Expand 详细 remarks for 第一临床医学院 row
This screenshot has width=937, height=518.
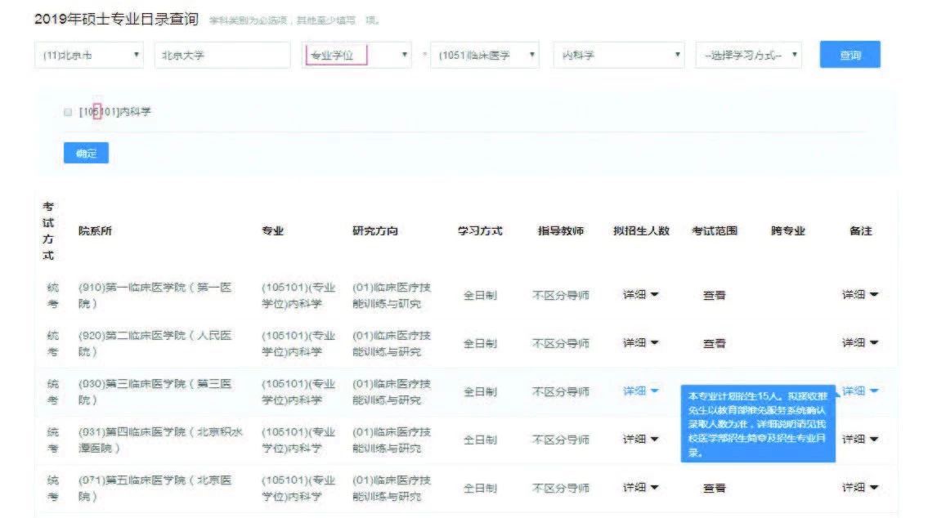click(x=859, y=295)
